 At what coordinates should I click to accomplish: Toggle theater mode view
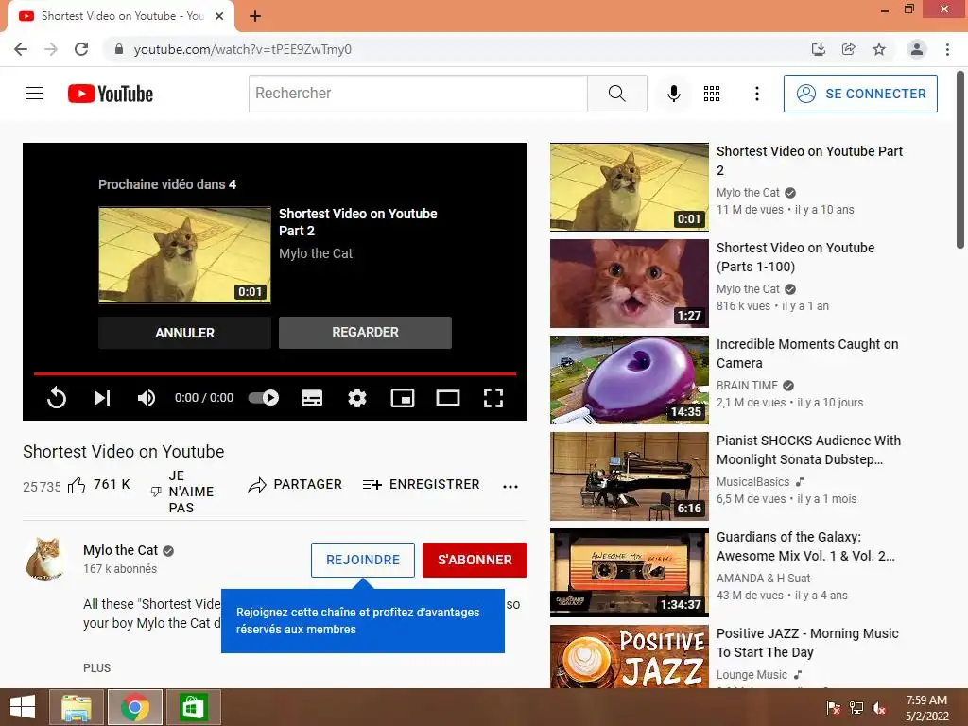click(x=447, y=398)
